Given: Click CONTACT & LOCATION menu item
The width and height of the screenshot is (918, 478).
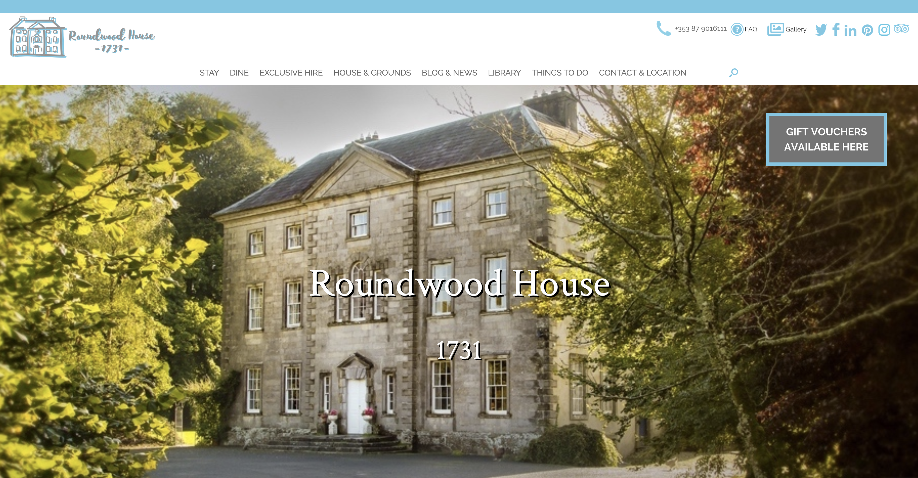Looking at the screenshot, I should pyautogui.click(x=642, y=73).
